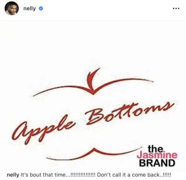Click the black 'BRAND' watermark text

tap(157, 163)
